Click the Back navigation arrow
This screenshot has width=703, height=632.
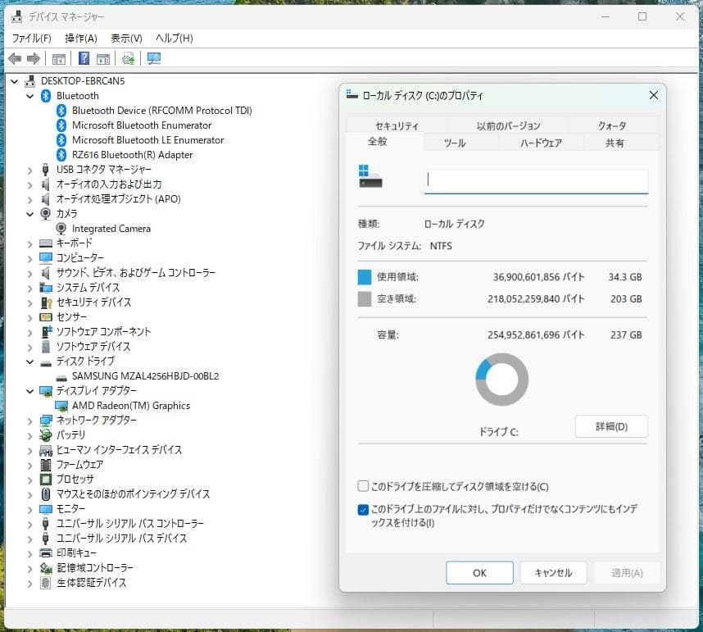14,58
